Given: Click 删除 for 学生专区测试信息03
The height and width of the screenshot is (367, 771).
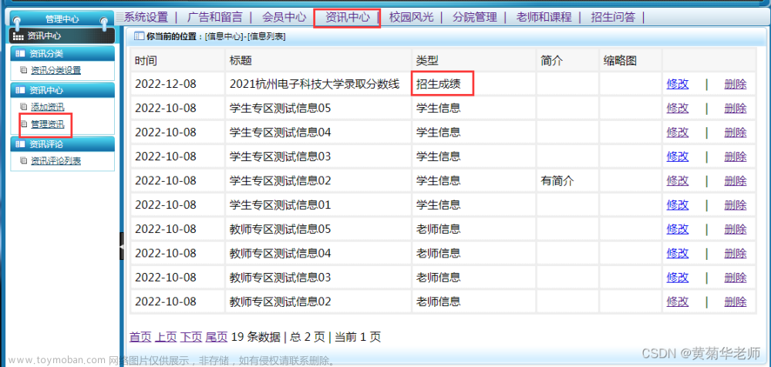Looking at the screenshot, I should click(736, 157).
